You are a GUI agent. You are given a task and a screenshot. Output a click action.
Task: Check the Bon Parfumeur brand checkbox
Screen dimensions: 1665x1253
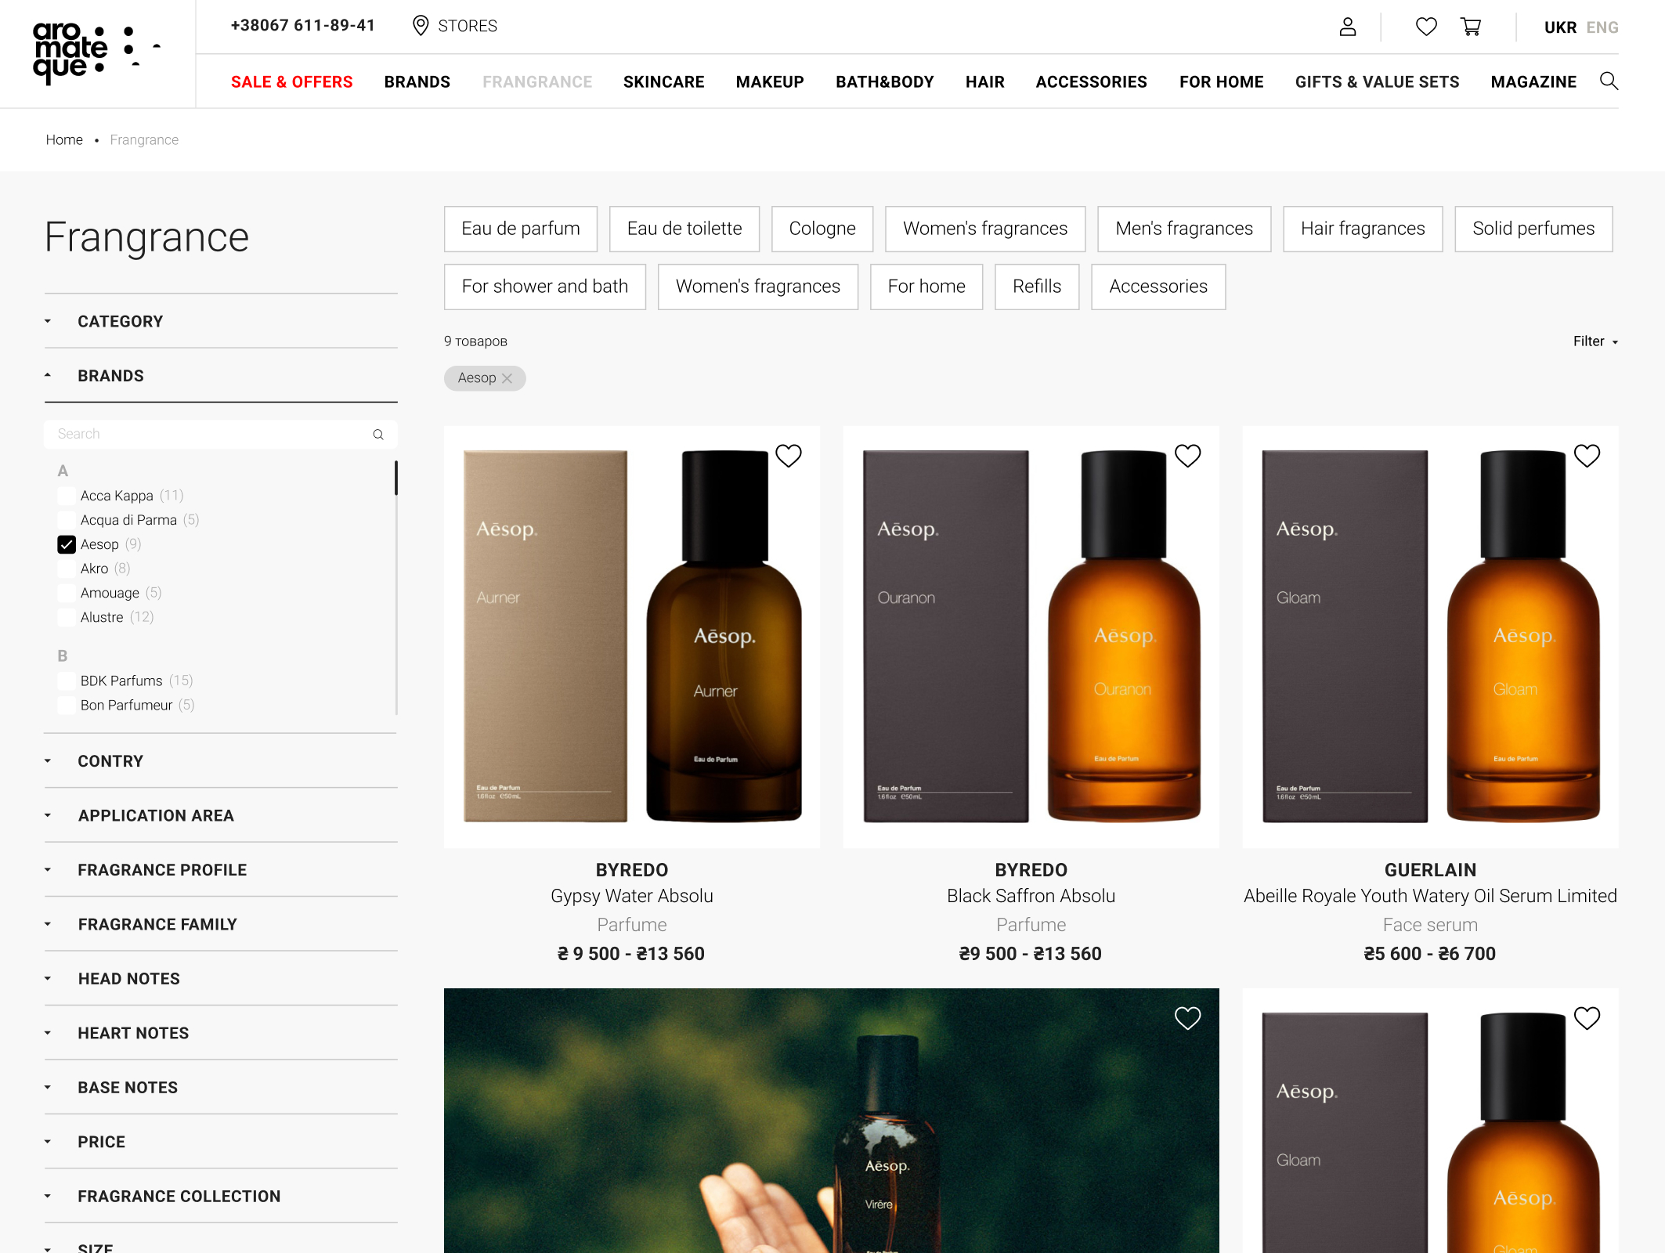tap(67, 705)
